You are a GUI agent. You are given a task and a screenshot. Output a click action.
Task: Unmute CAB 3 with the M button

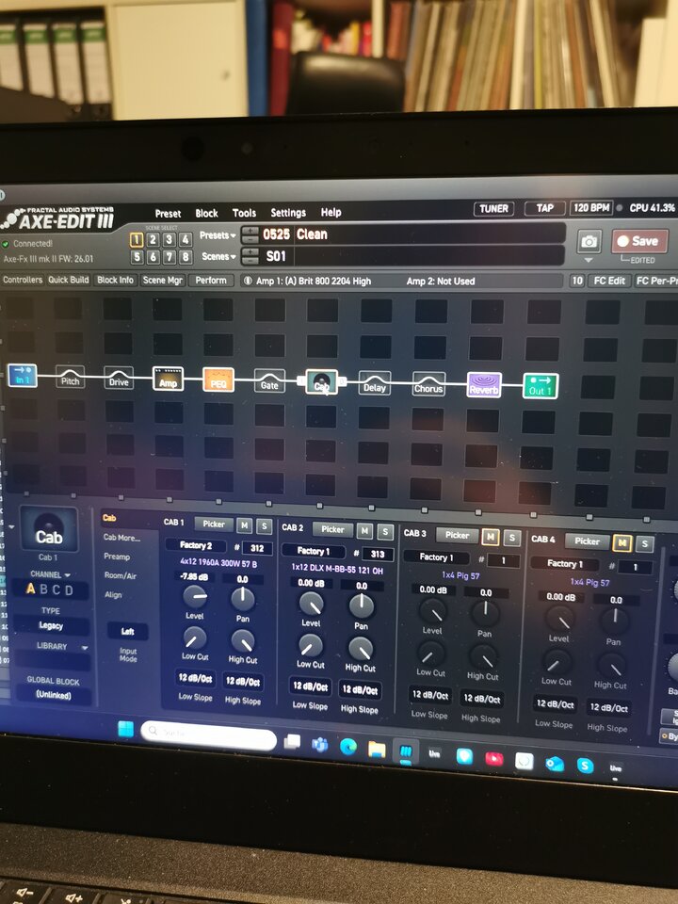(x=491, y=537)
